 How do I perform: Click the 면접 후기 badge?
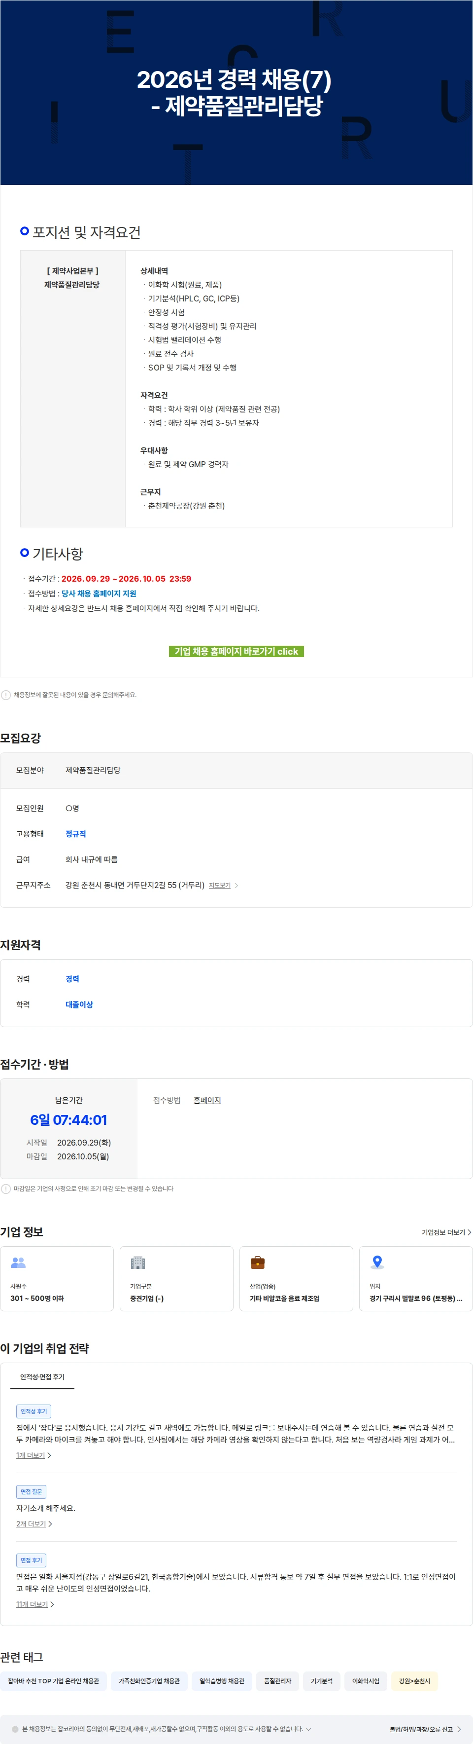(31, 1560)
